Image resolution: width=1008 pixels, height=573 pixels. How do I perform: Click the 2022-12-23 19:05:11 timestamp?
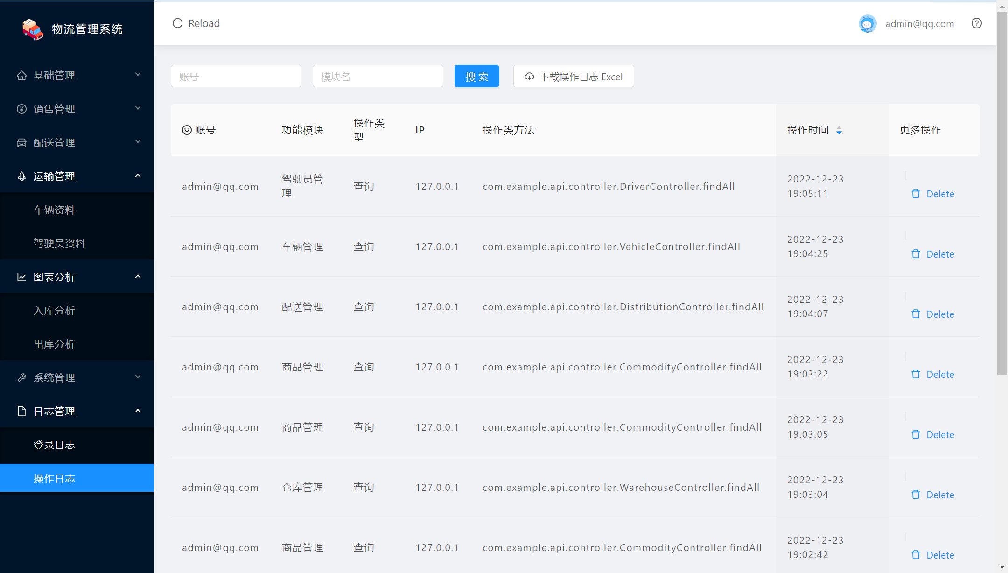(x=815, y=186)
